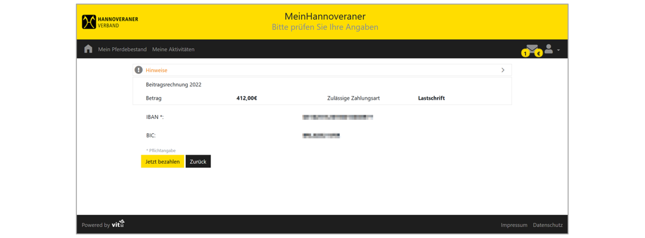Open the Datenschutz link
Screen dimensions: 645x238
[x=548, y=225]
